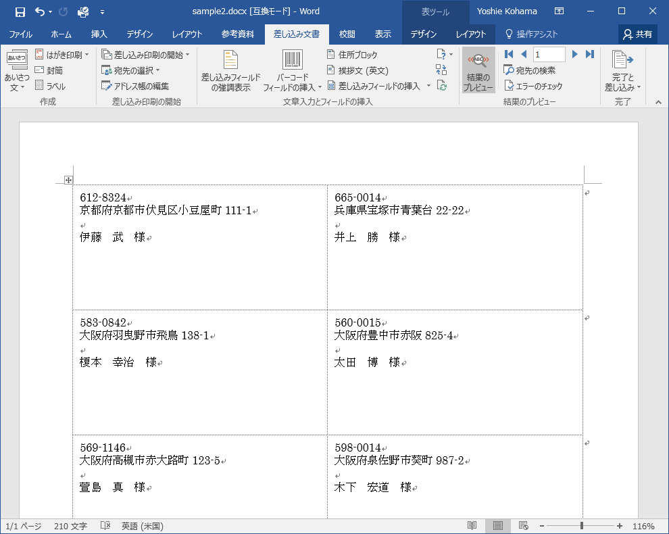
Task: Open the table tools デザイン tab
Action: (x=423, y=34)
